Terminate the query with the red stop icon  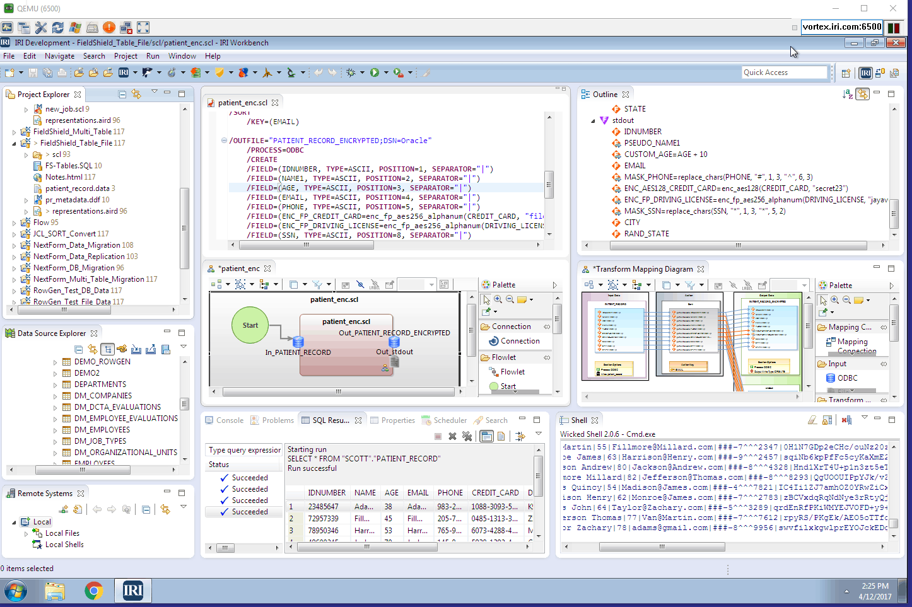tap(438, 435)
